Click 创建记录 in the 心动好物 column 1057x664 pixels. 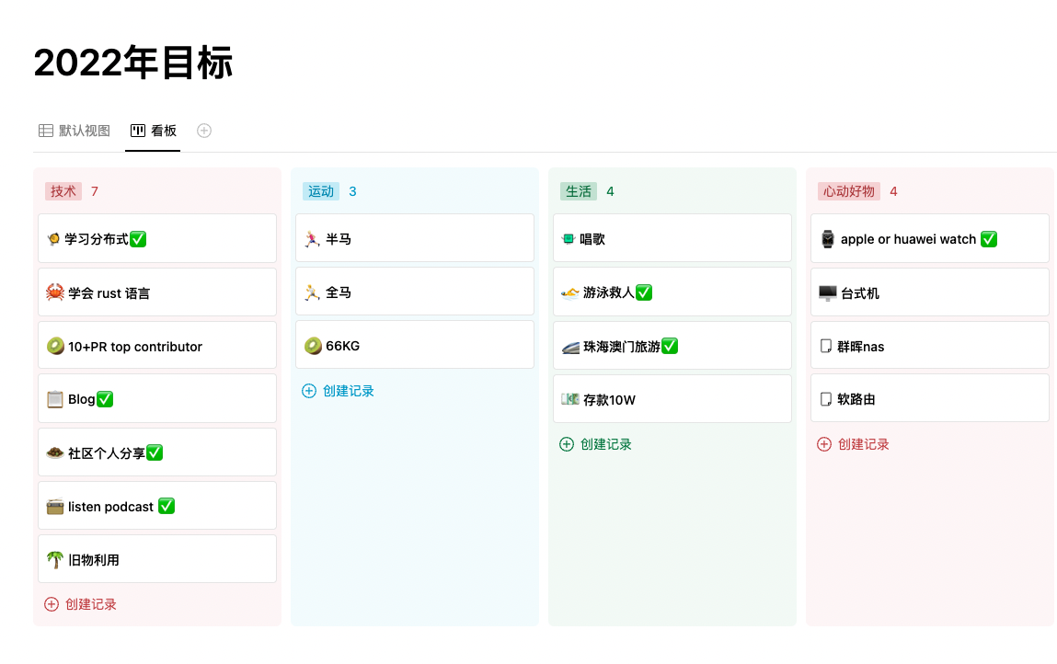[864, 443]
